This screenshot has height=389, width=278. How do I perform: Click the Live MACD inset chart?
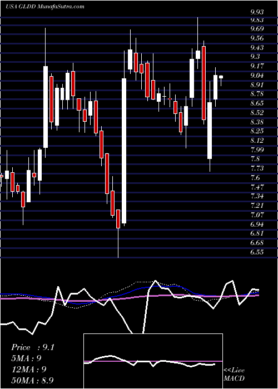153,361
